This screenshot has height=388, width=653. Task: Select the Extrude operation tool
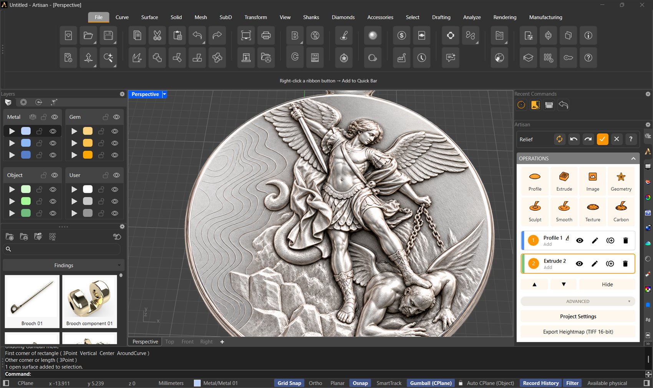(564, 182)
